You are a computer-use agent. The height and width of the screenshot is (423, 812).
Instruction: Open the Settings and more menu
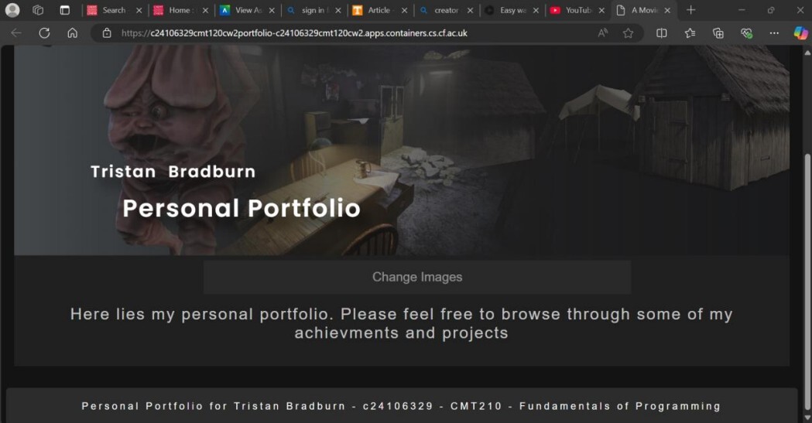774,33
